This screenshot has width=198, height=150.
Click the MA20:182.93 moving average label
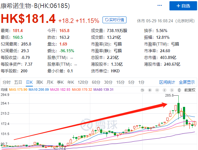[x=60, y=90]
